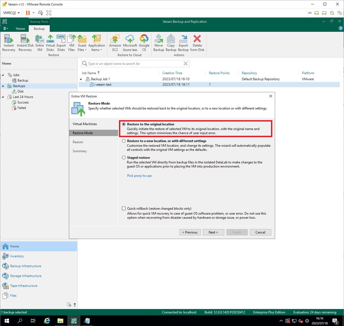Image resolution: width=344 pixels, height=326 pixels.
Task: Click the Copy Backup icon
Action: point(171,43)
